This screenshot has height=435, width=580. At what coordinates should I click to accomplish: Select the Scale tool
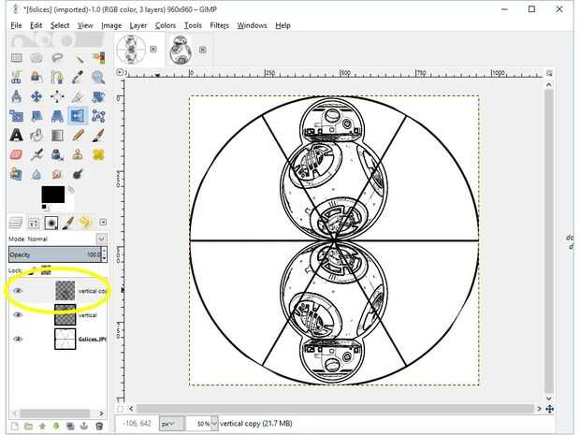[x=17, y=116]
